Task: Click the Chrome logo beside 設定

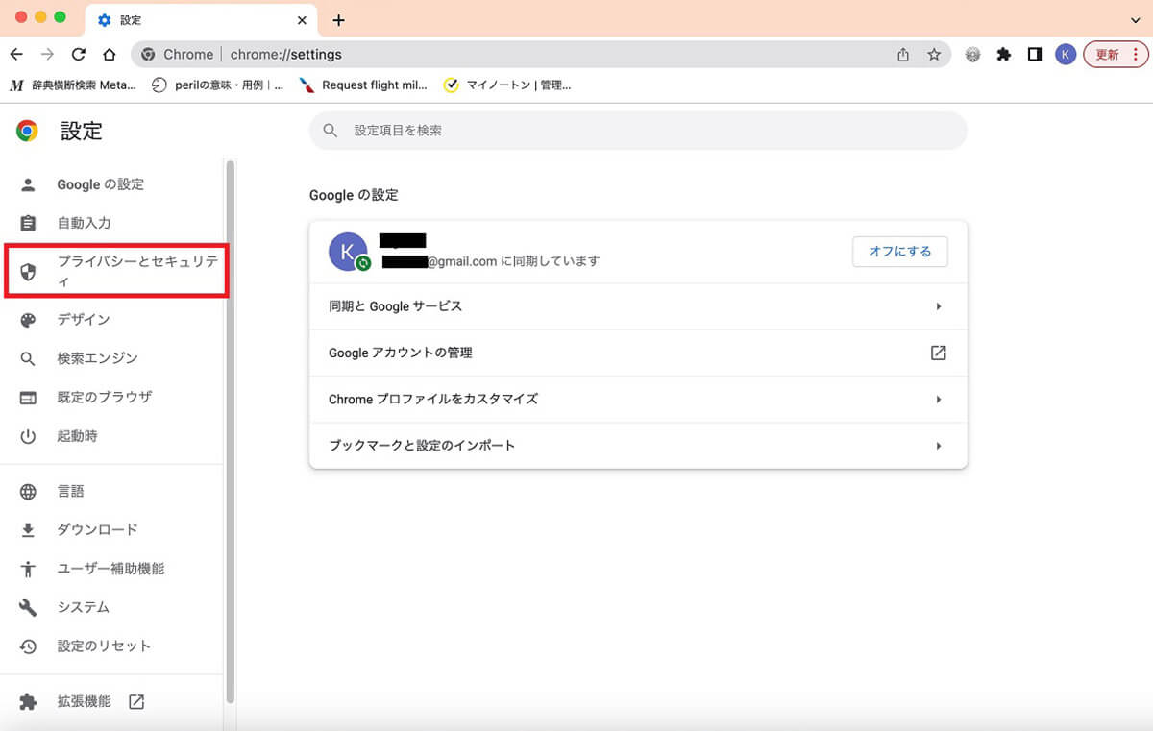Action: [27, 132]
